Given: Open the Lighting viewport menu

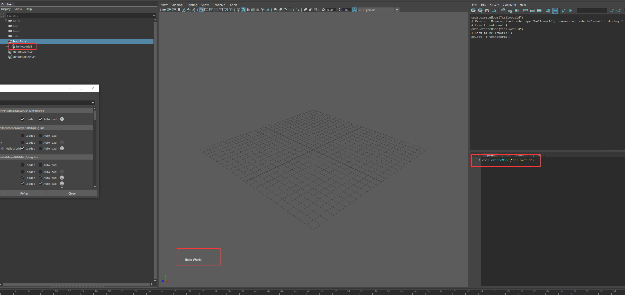Looking at the screenshot, I should [x=192, y=5].
